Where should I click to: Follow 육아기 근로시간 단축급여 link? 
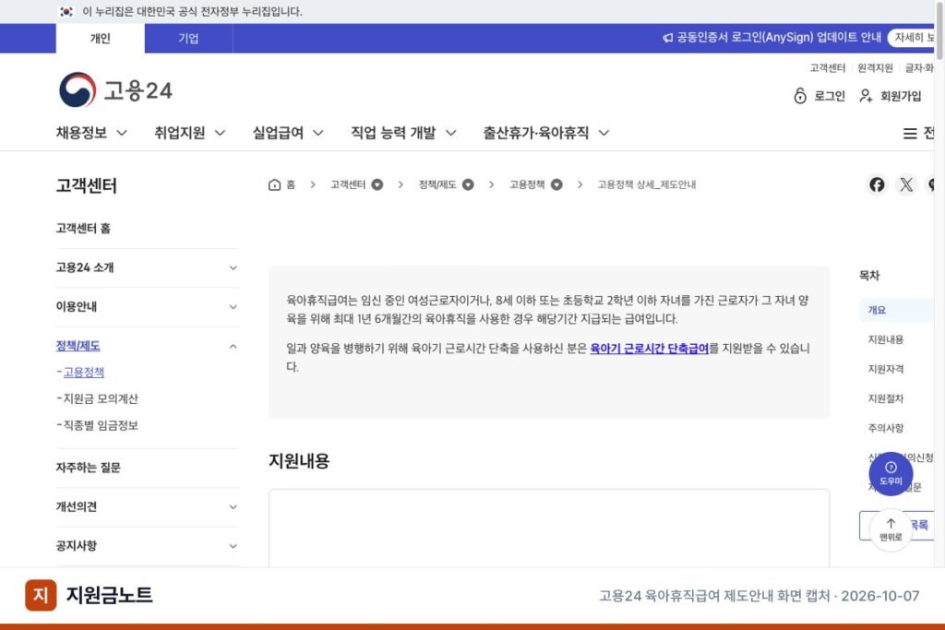pyautogui.click(x=649, y=348)
